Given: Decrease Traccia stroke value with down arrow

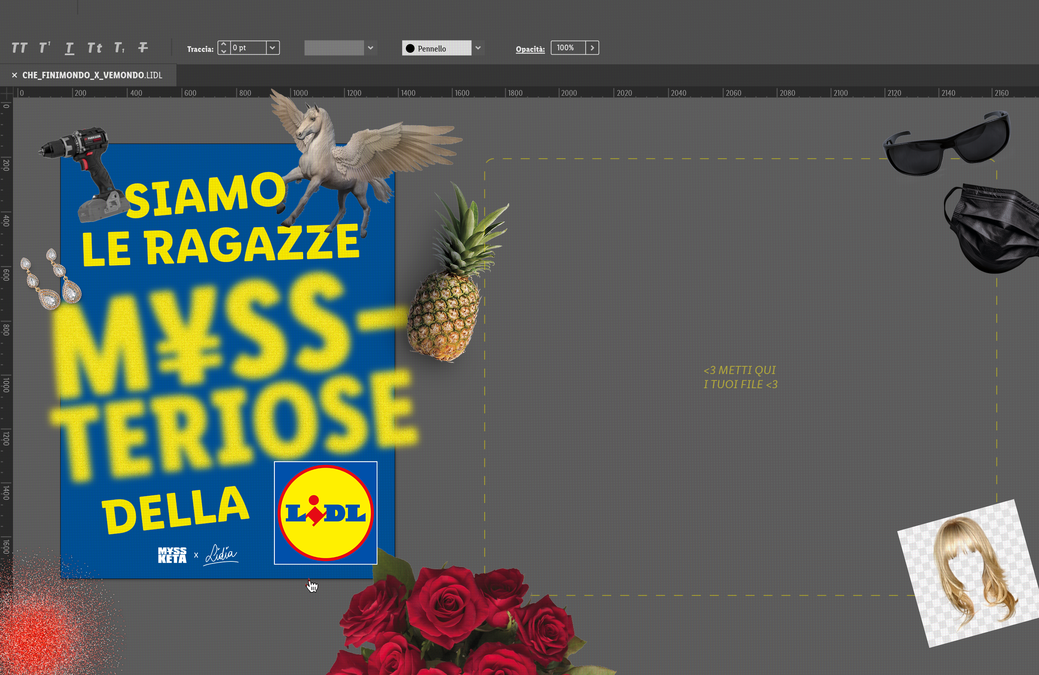Looking at the screenshot, I should click(x=224, y=51).
